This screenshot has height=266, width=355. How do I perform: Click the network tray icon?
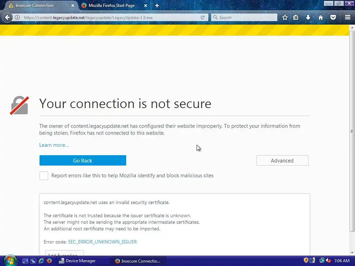click(x=322, y=260)
